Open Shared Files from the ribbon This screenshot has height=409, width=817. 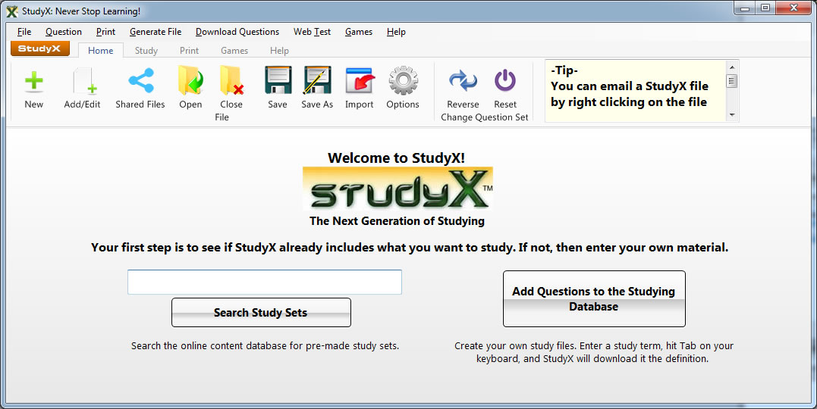(x=140, y=89)
